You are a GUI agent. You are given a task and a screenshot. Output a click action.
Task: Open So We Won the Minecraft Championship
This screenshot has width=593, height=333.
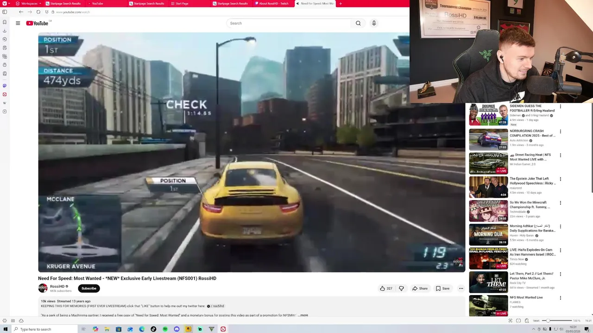pyautogui.click(x=530, y=204)
